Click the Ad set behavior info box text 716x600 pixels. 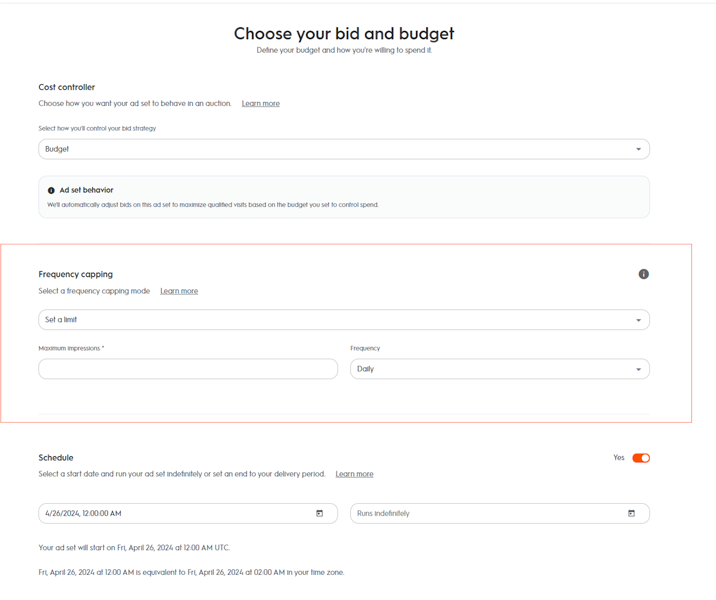coord(213,205)
